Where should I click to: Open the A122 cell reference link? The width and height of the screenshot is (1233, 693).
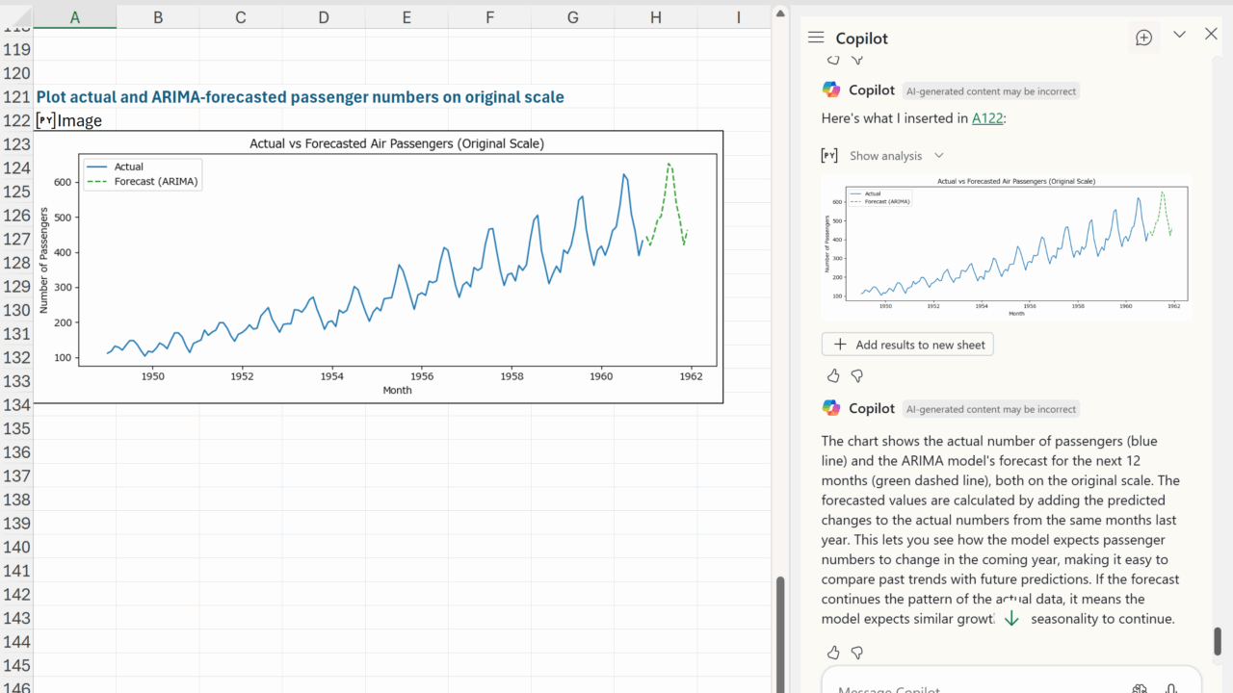coord(986,118)
